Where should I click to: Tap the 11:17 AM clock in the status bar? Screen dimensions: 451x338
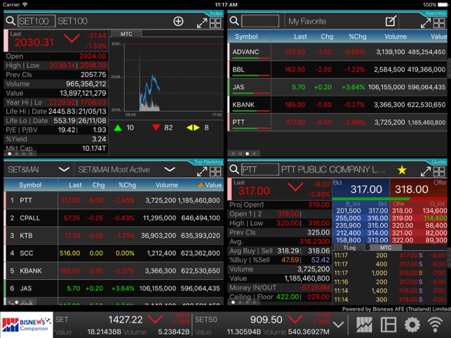coord(226,5)
